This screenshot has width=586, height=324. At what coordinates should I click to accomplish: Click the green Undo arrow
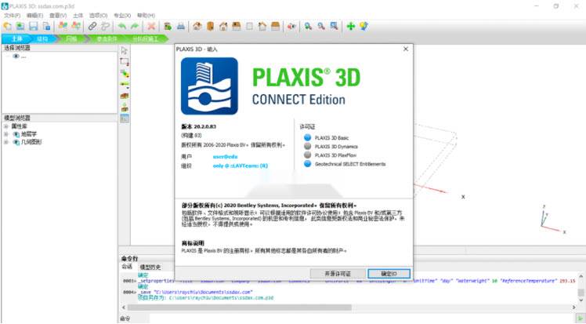click(122, 26)
